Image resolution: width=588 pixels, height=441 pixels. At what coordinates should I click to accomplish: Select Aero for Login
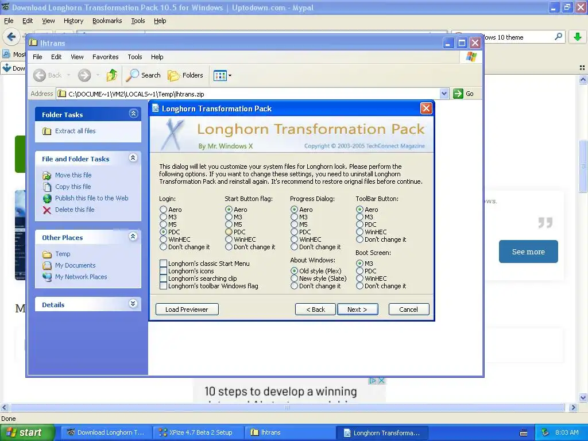(163, 210)
